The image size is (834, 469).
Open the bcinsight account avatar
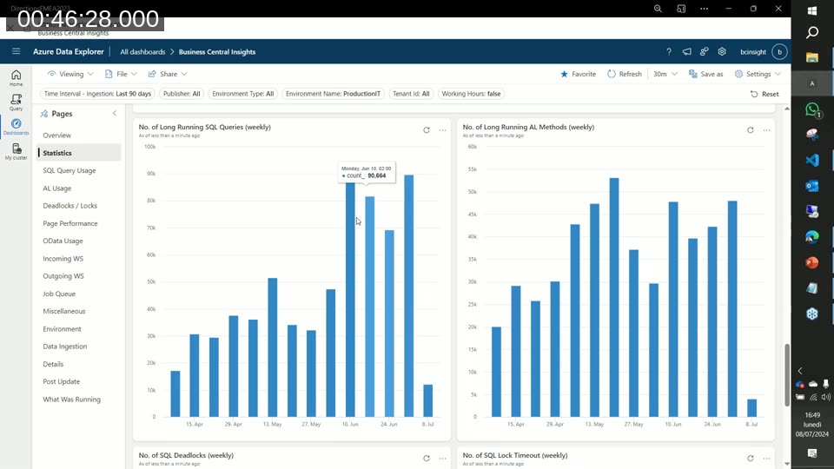point(779,51)
